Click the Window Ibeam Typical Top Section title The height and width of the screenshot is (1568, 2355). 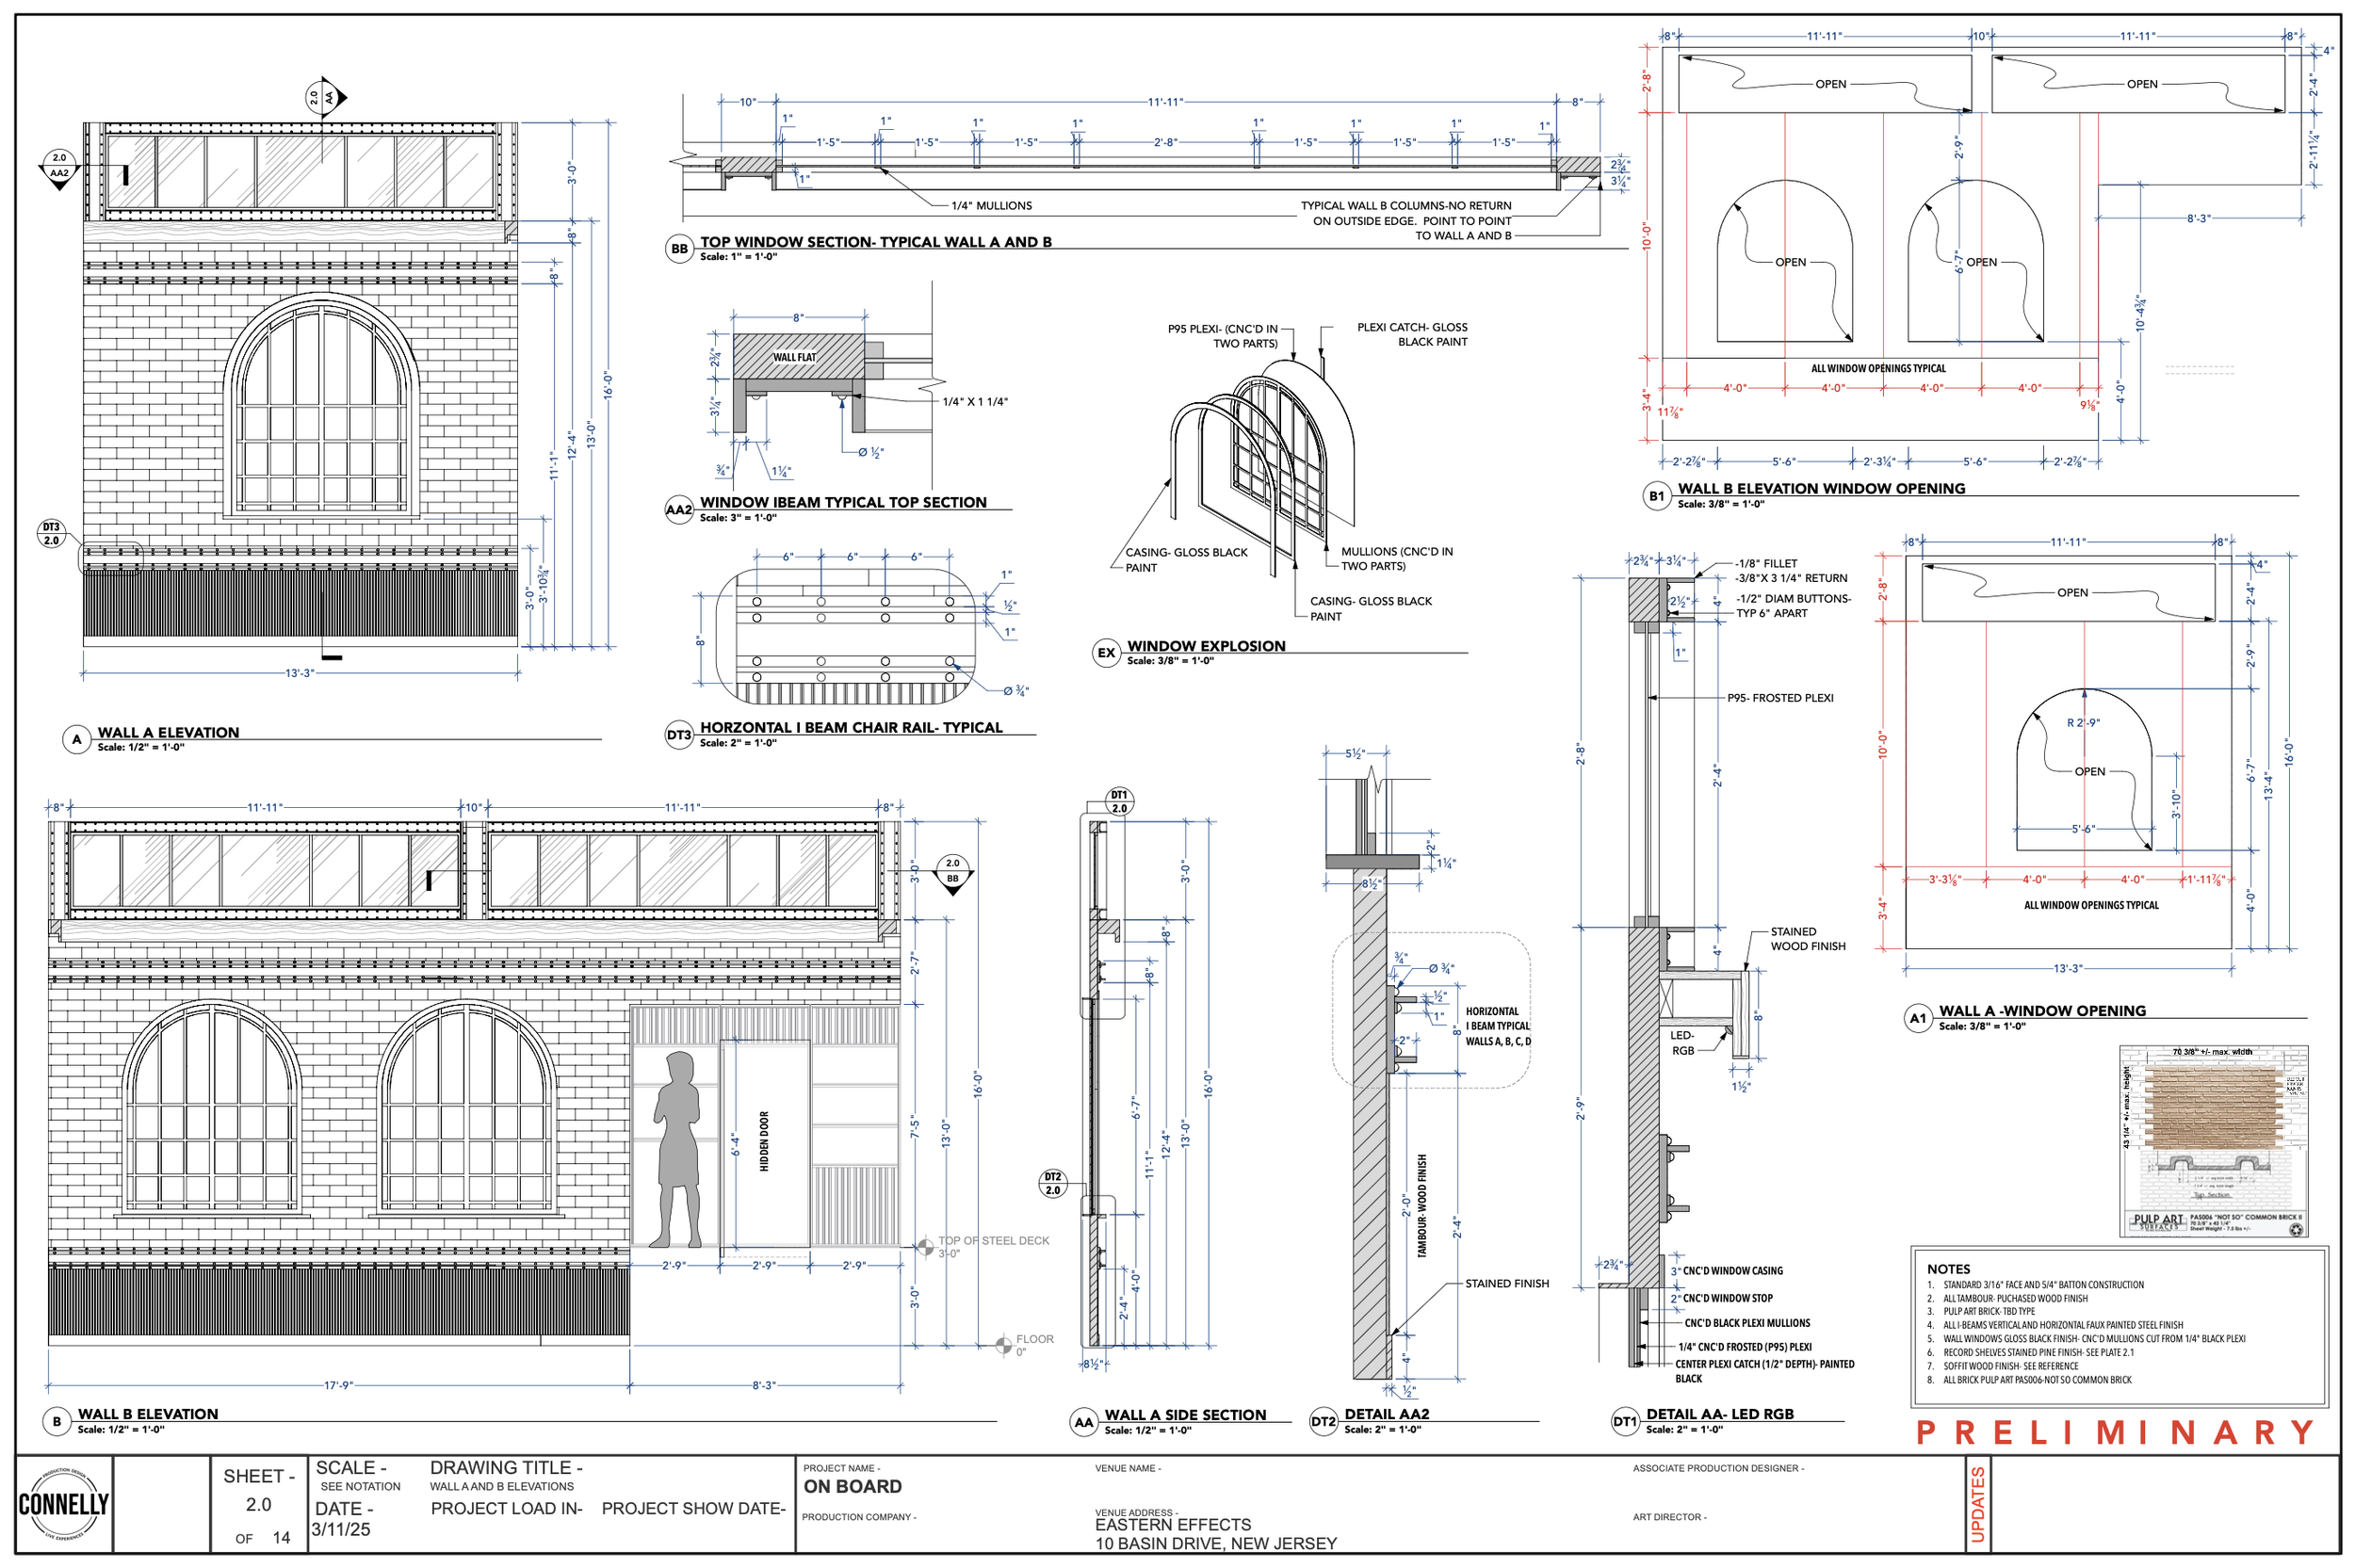click(842, 503)
